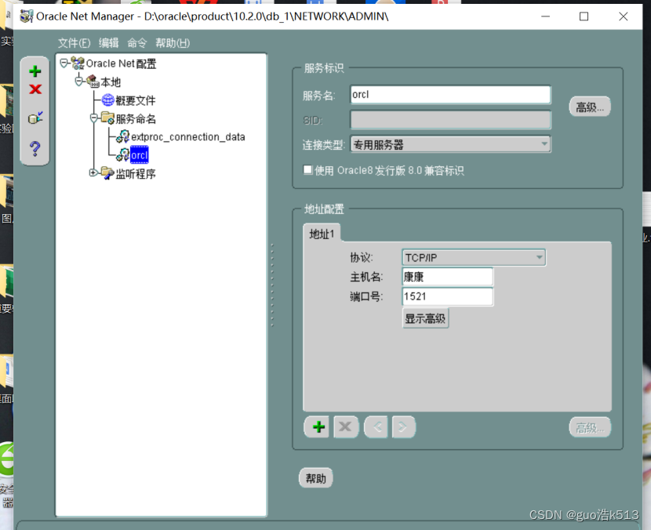Enable Oracle8 发行版 8.0 兼容标识 checkbox
Viewport: 651px width, 530px height.
click(x=307, y=169)
